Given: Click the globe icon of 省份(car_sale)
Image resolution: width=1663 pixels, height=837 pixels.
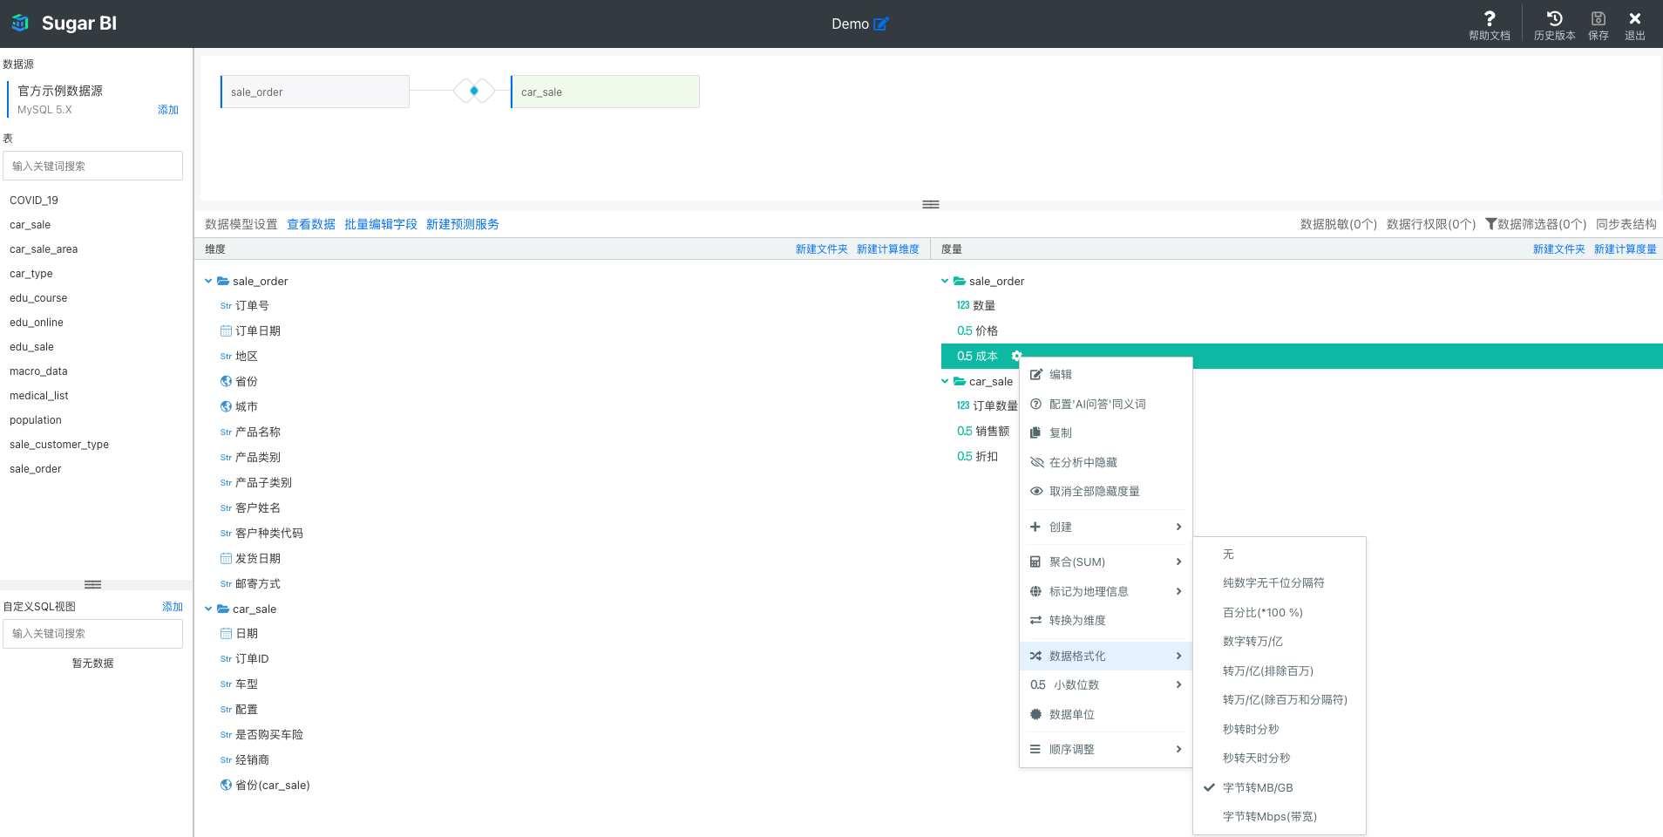Looking at the screenshot, I should coord(226,785).
